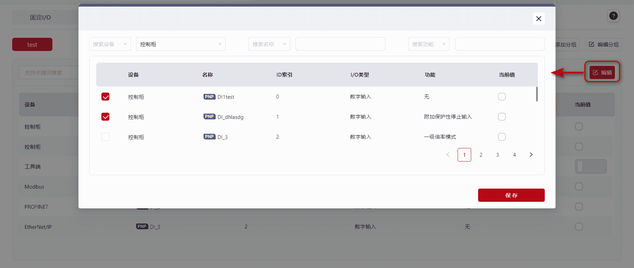Click the help question mark icon
The image size is (634, 268).
pyautogui.click(x=613, y=16)
